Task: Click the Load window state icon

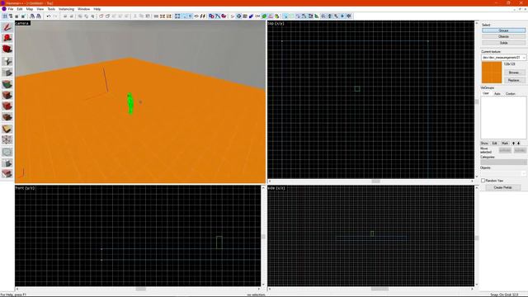Action: coord(32,16)
